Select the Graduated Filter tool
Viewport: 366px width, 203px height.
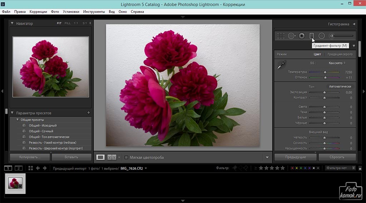(x=311, y=36)
